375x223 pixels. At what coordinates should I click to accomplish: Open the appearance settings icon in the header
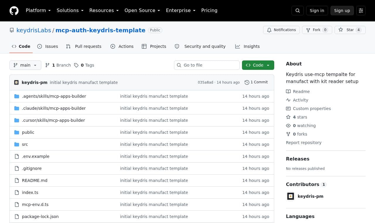click(x=361, y=11)
